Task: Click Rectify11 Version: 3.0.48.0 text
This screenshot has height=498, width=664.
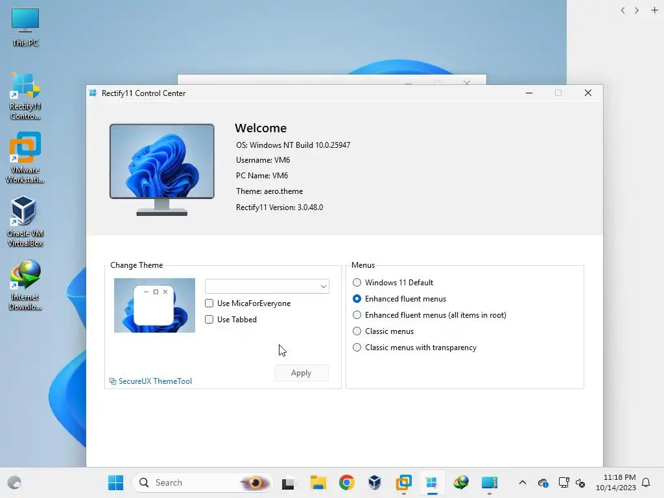Action: tap(279, 207)
